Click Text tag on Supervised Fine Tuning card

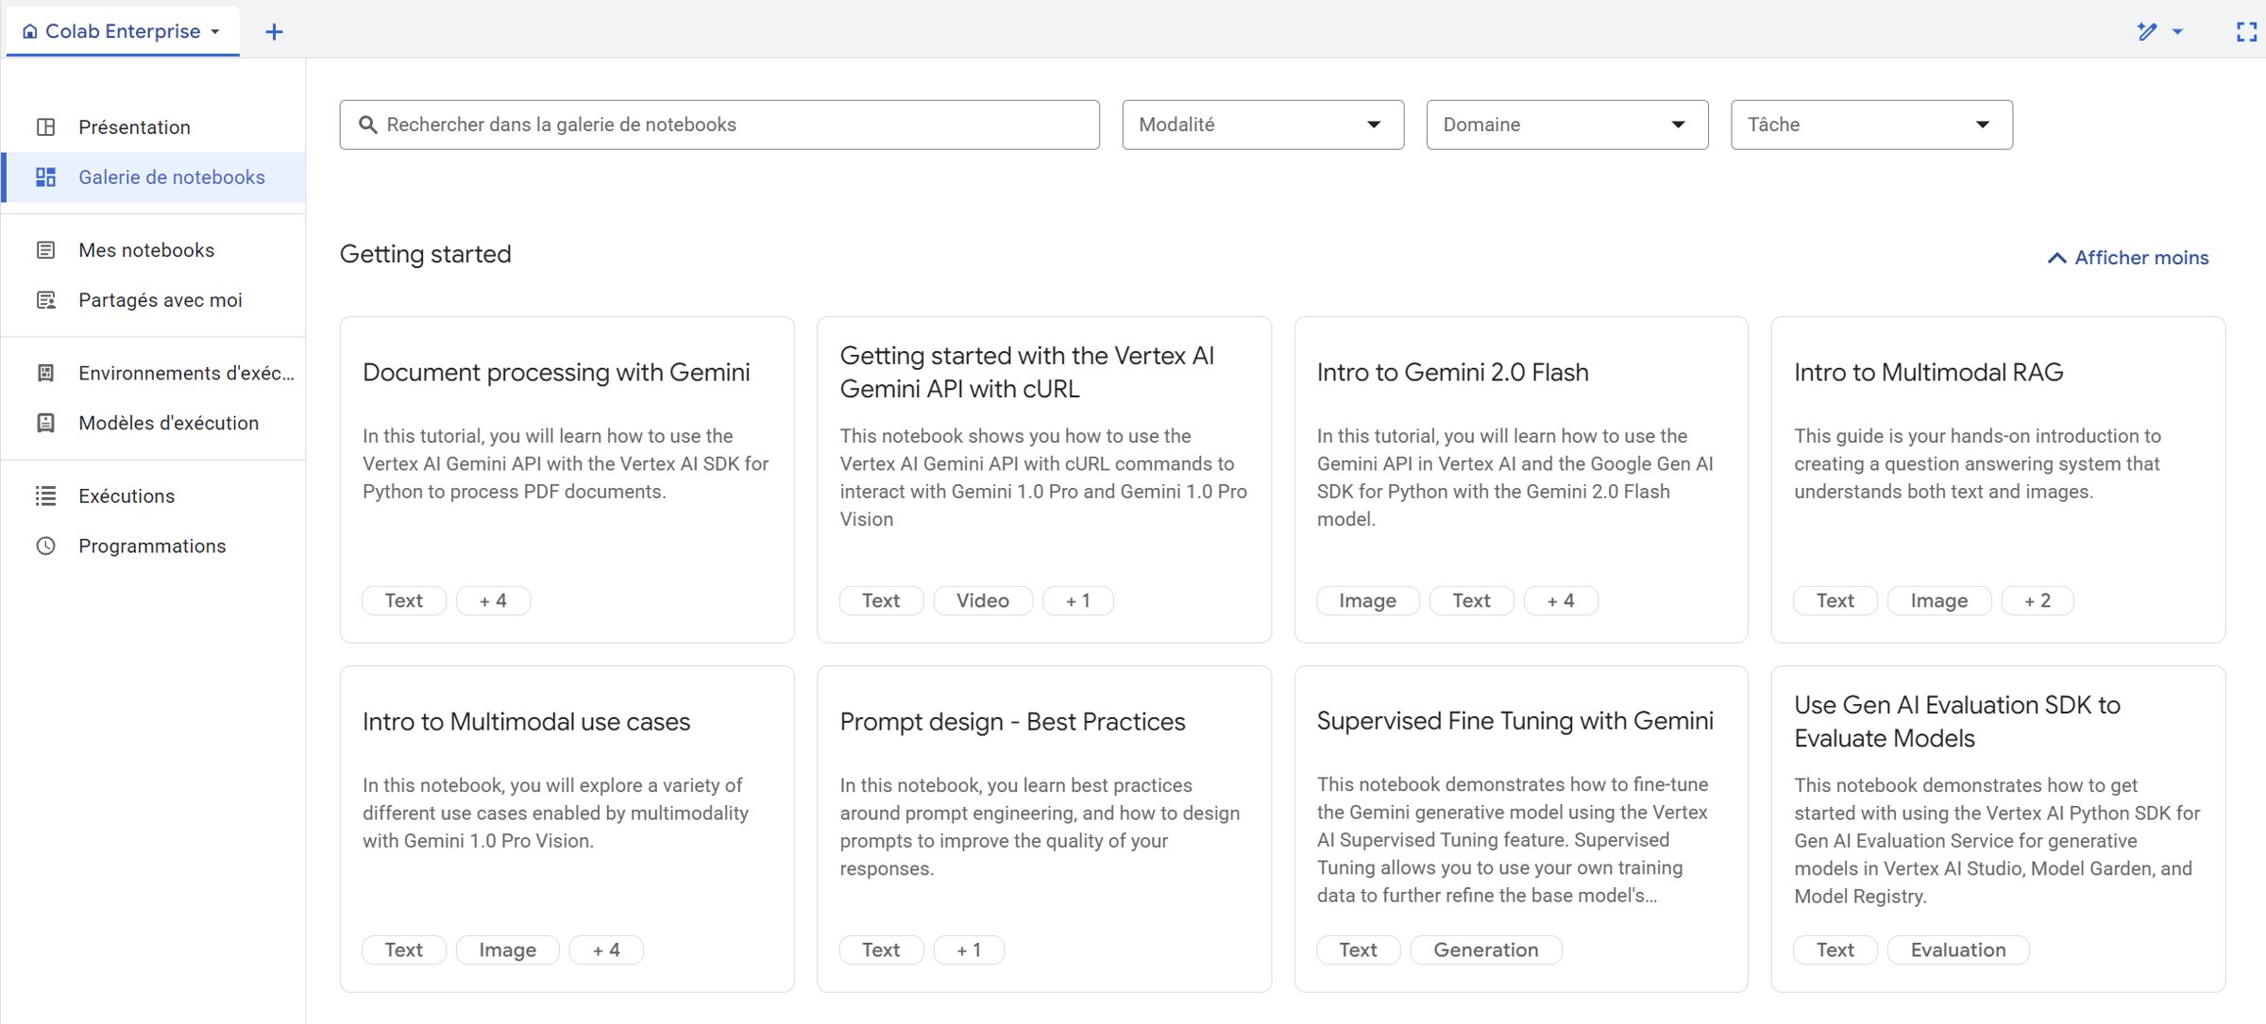pyautogui.click(x=1359, y=949)
